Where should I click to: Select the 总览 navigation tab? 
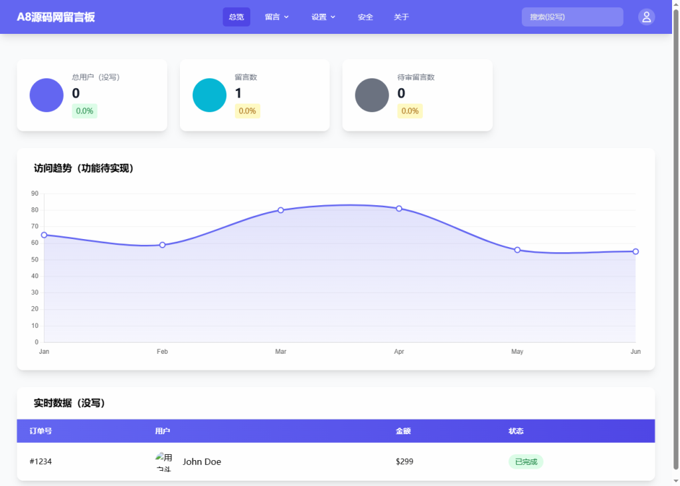point(236,17)
